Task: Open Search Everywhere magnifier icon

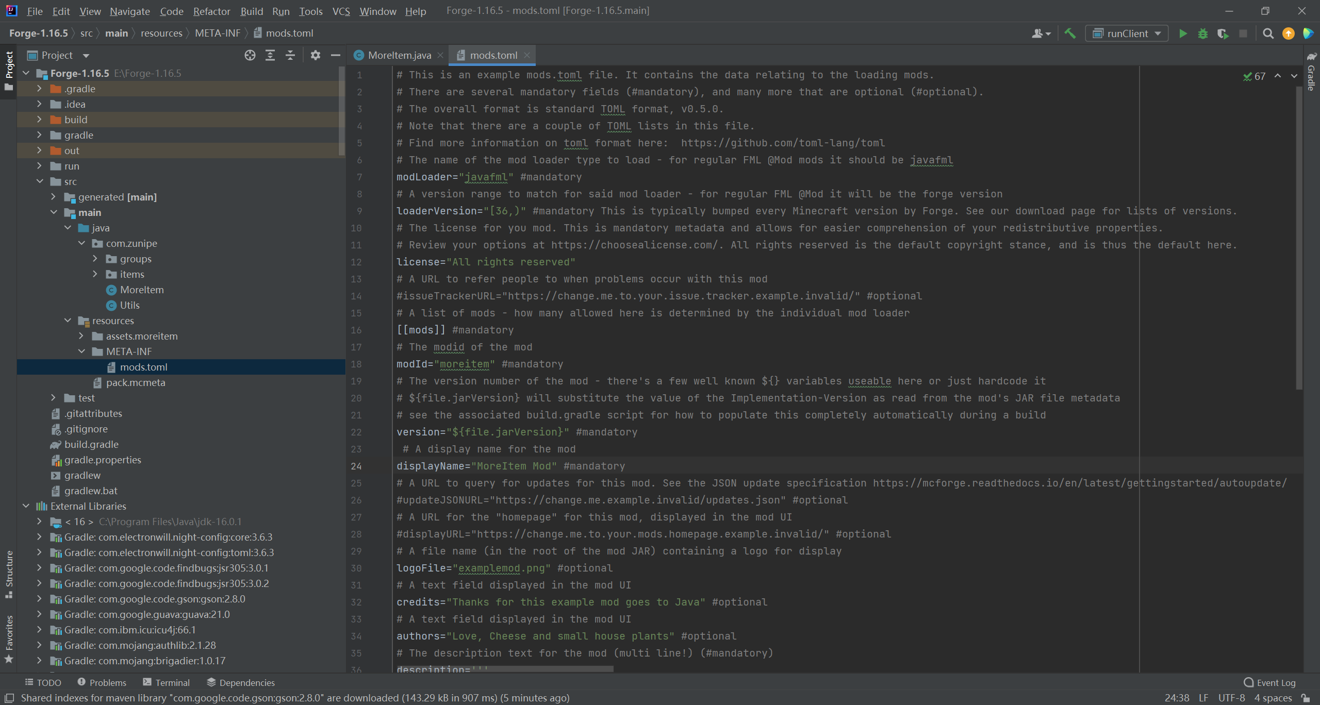Action: [1268, 33]
